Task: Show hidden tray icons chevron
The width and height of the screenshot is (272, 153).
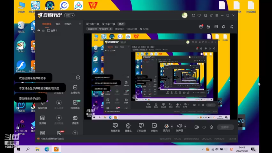Action: point(203,149)
